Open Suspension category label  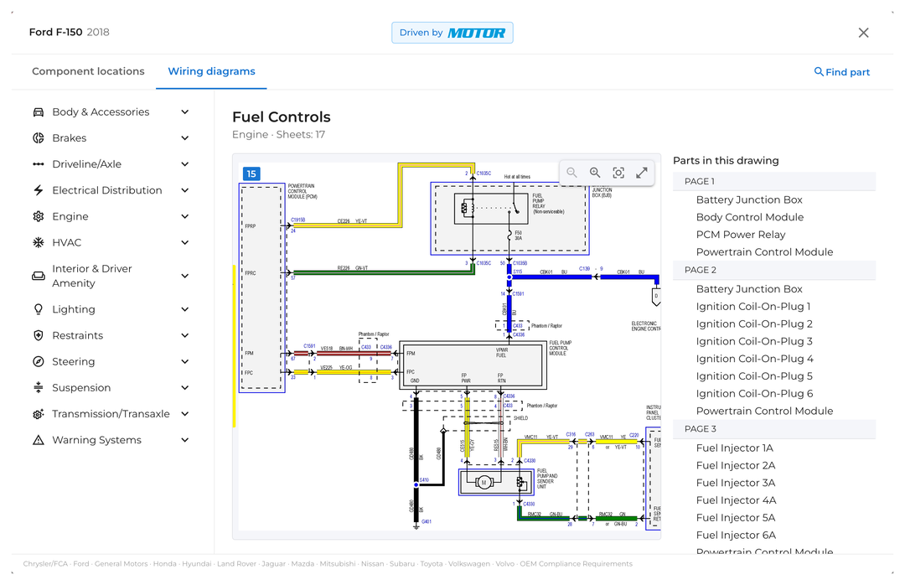[x=81, y=387]
